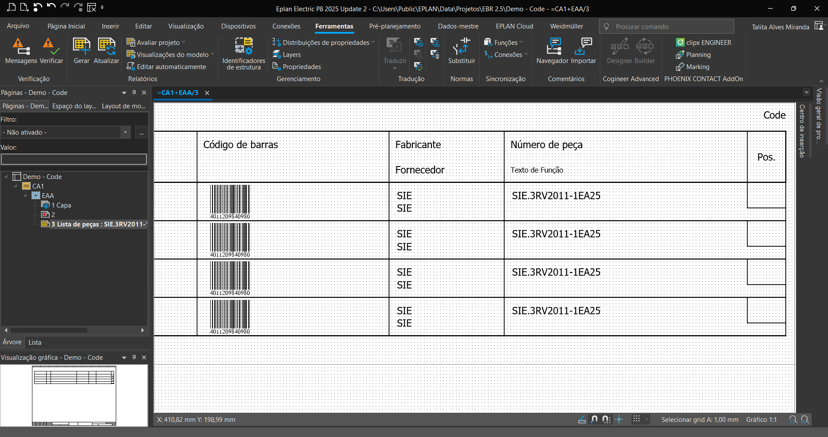
Task: Open the Dispositivos ribbon tab
Action: click(x=238, y=26)
